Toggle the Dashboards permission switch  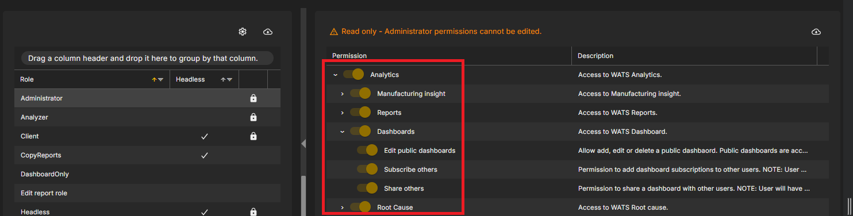click(360, 132)
